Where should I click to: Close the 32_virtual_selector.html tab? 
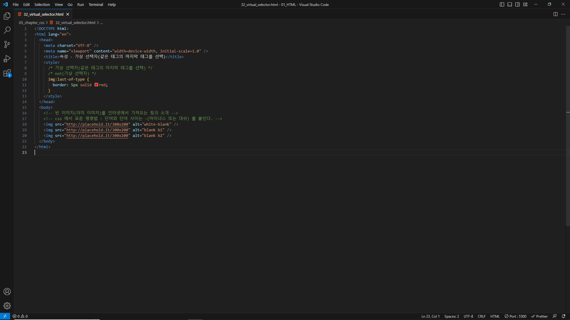(68, 14)
